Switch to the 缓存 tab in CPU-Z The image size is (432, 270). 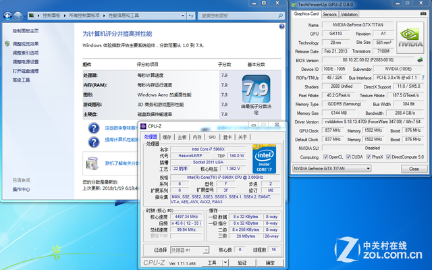[x=167, y=137]
